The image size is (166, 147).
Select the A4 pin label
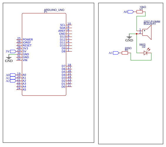coord(24,87)
